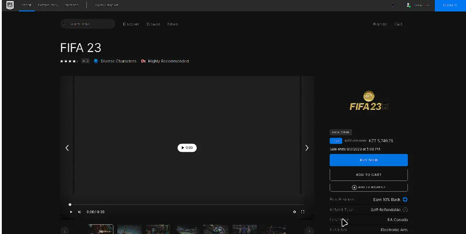Viewport: 466px width, 234px height.
Task: Open the Support menu item
Action: 71,5
